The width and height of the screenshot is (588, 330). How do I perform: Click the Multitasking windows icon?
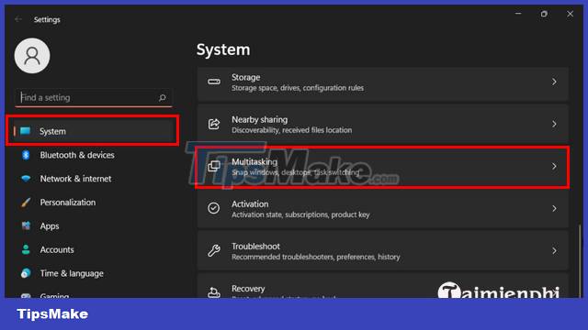214,166
